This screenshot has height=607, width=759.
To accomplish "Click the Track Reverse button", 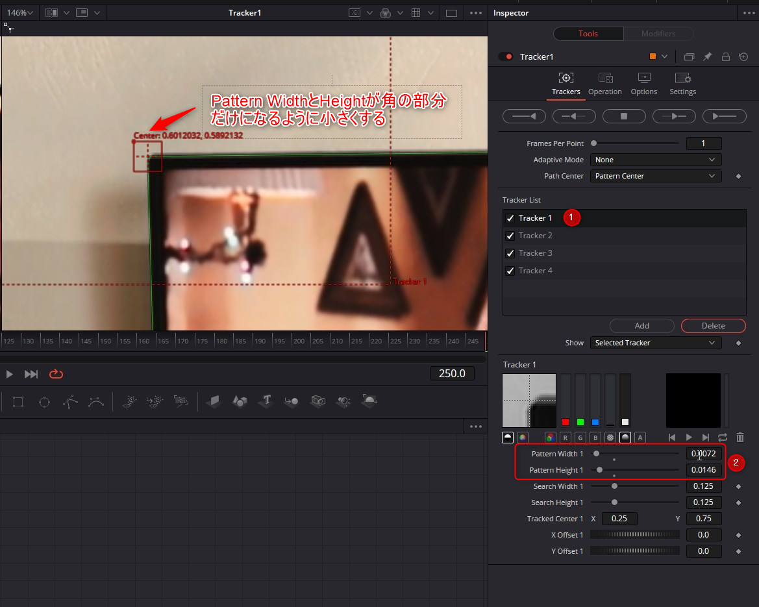I will (524, 116).
